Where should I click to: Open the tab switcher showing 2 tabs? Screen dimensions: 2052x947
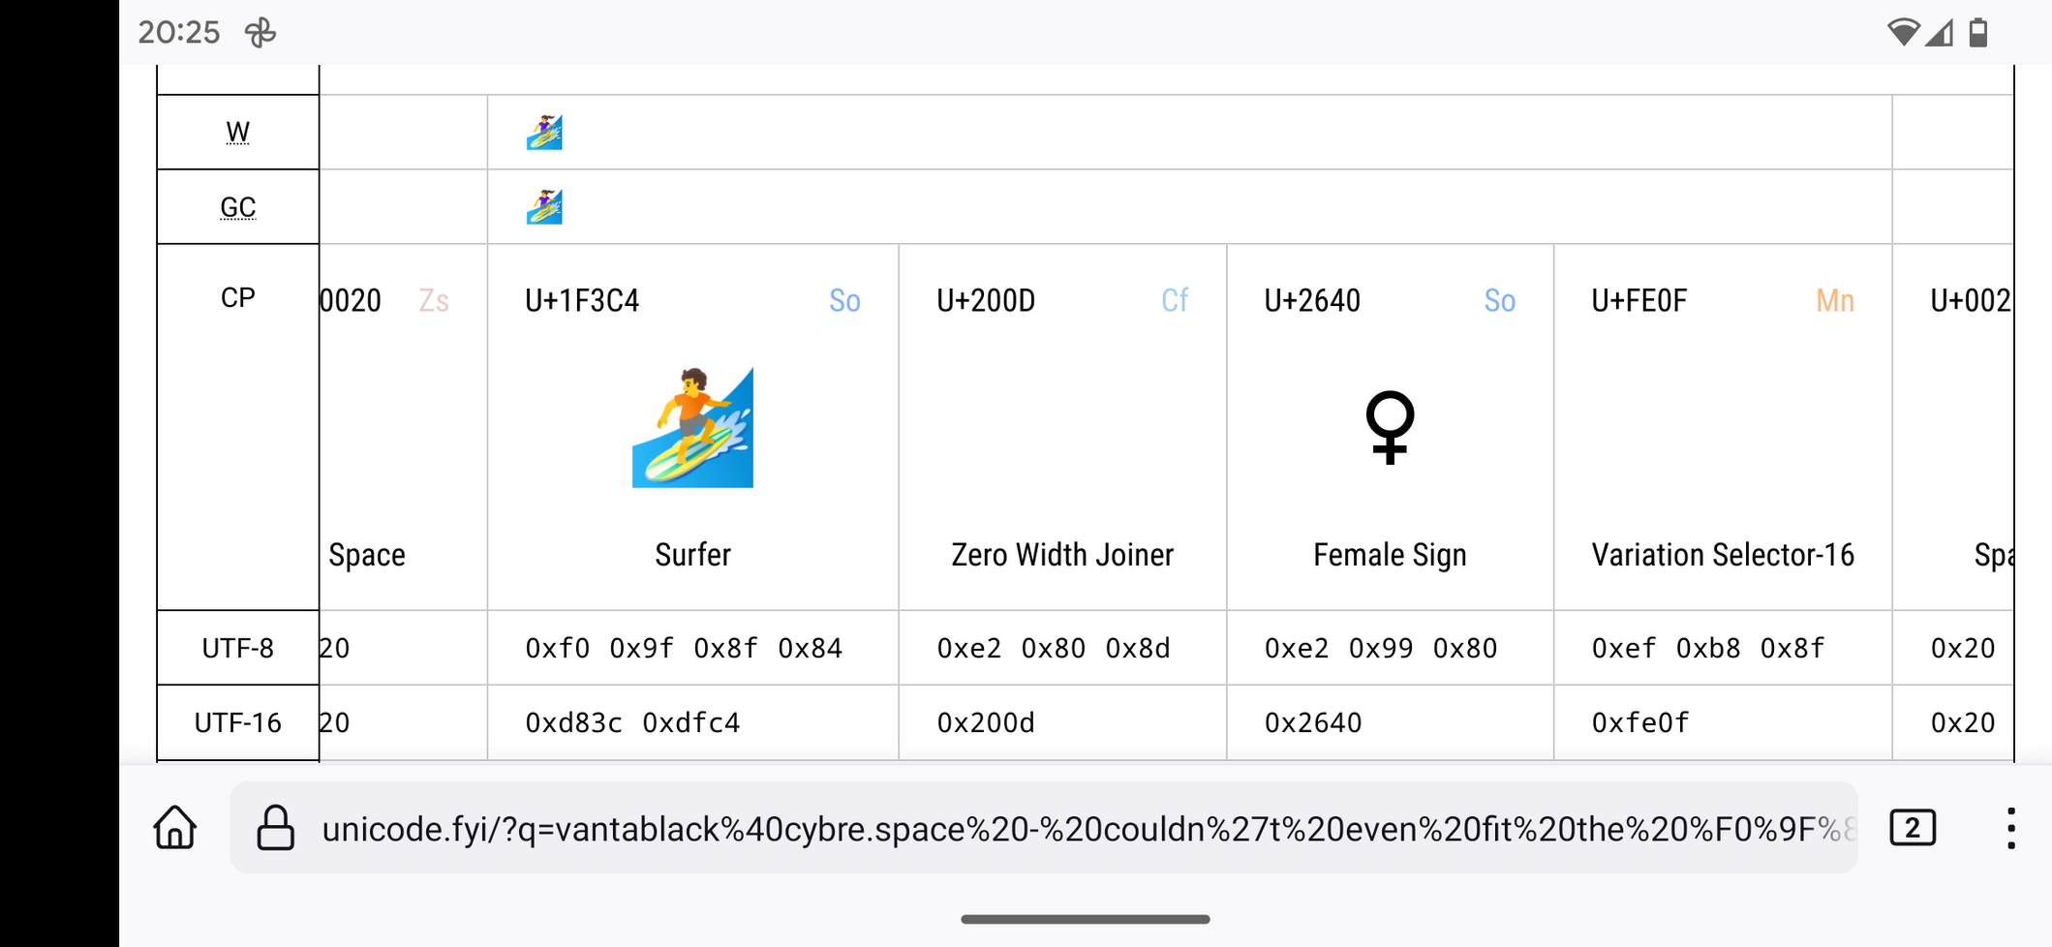tap(1912, 828)
